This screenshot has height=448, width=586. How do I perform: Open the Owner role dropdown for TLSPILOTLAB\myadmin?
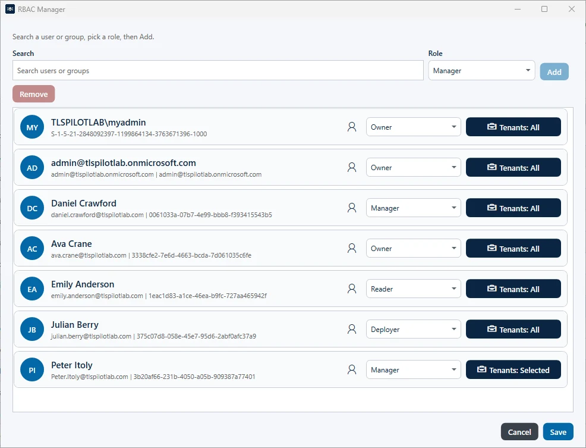(413, 127)
